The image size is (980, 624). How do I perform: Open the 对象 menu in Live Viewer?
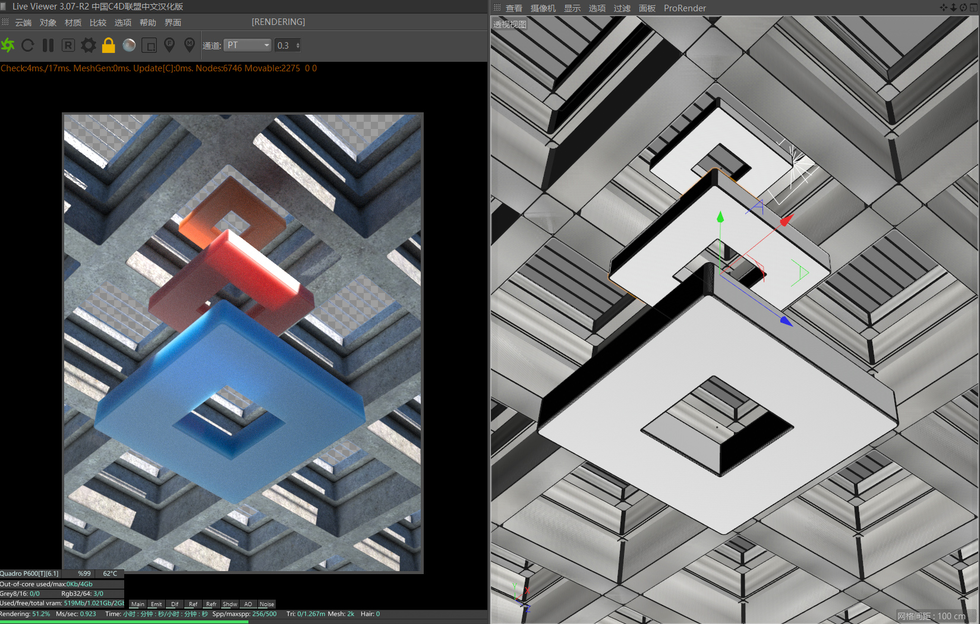[x=48, y=23]
